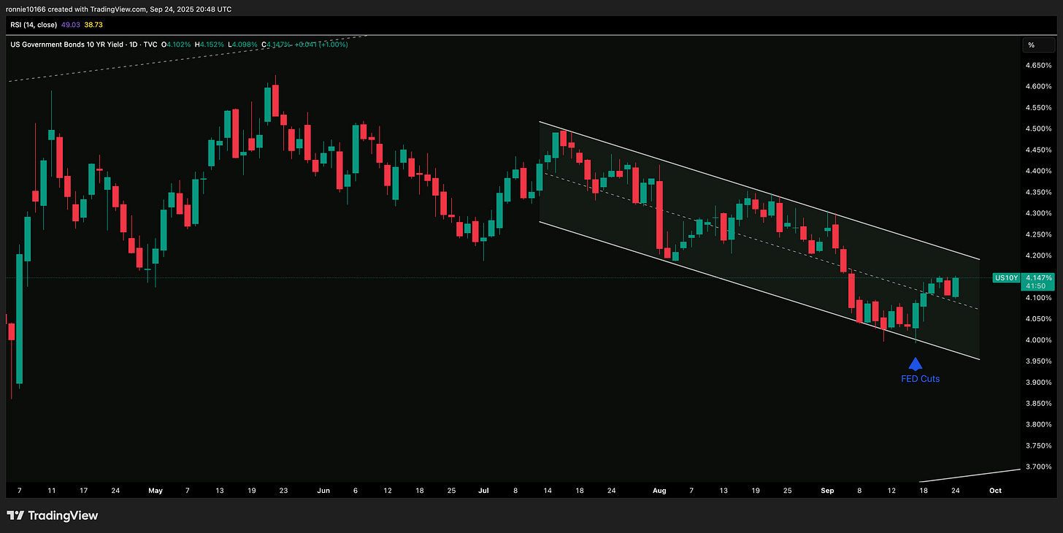
Task: Click the 4.300% price axis label
Action: point(1039,214)
